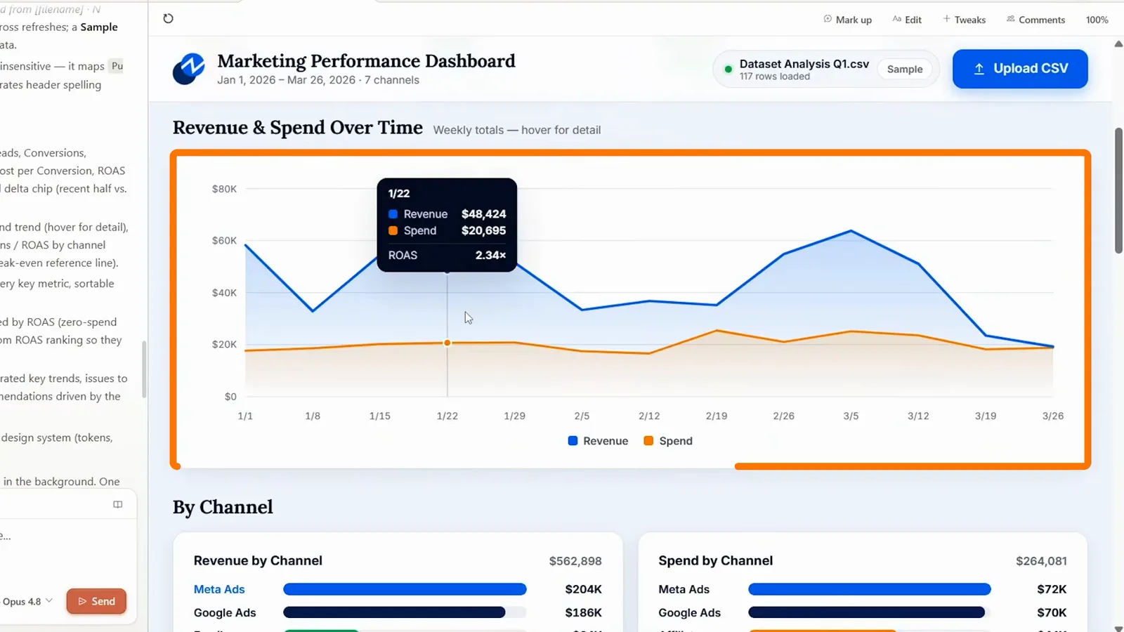Click the scroll down arrow of the dashboard
Image resolution: width=1124 pixels, height=632 pixels.
[x=1119, y=628]
